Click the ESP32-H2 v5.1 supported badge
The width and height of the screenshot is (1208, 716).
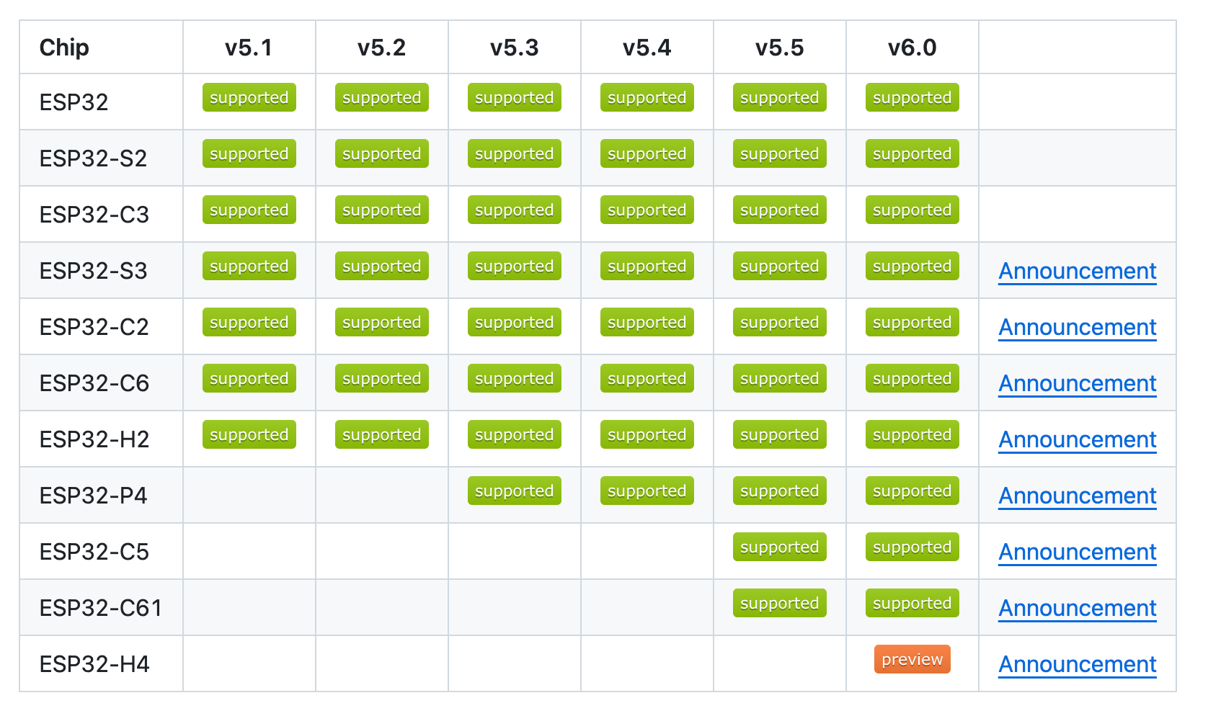[249, 434]
